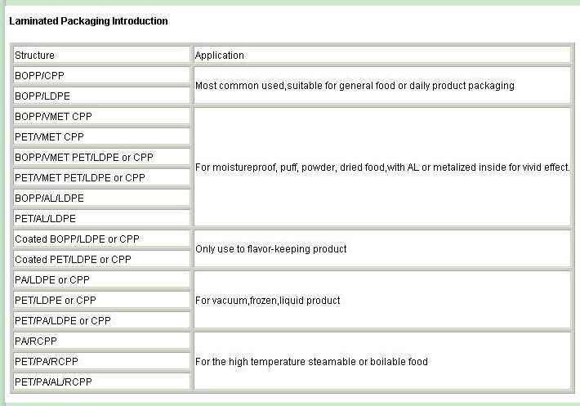Click "Only use to flavor-keeping product" text
The image size is (580, 406).
271,249
